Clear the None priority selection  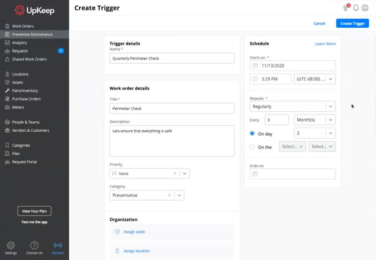tap(174, 173)
